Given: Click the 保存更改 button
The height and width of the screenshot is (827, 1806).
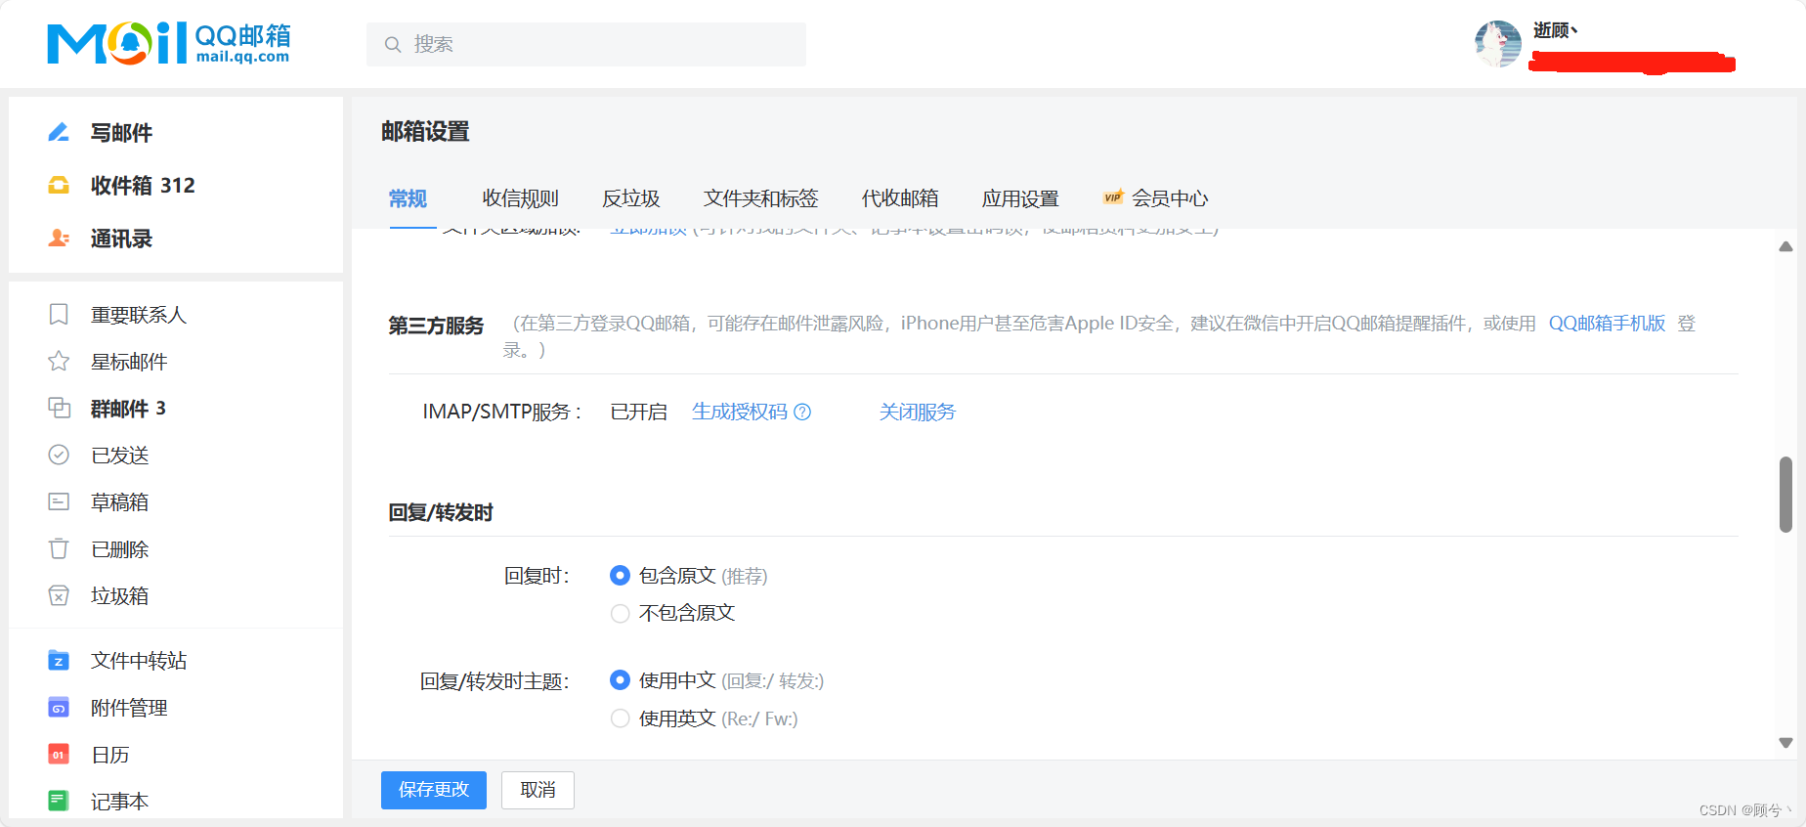Looking at the screenshot, I should 434,790.
